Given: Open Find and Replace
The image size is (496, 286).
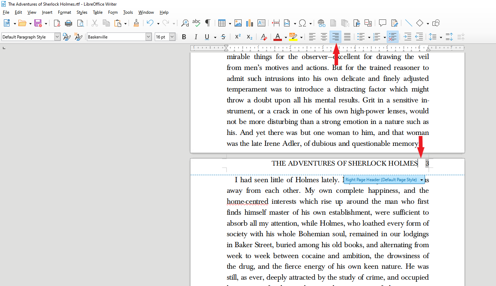Looking at the screenshot, I should point(185,23).
